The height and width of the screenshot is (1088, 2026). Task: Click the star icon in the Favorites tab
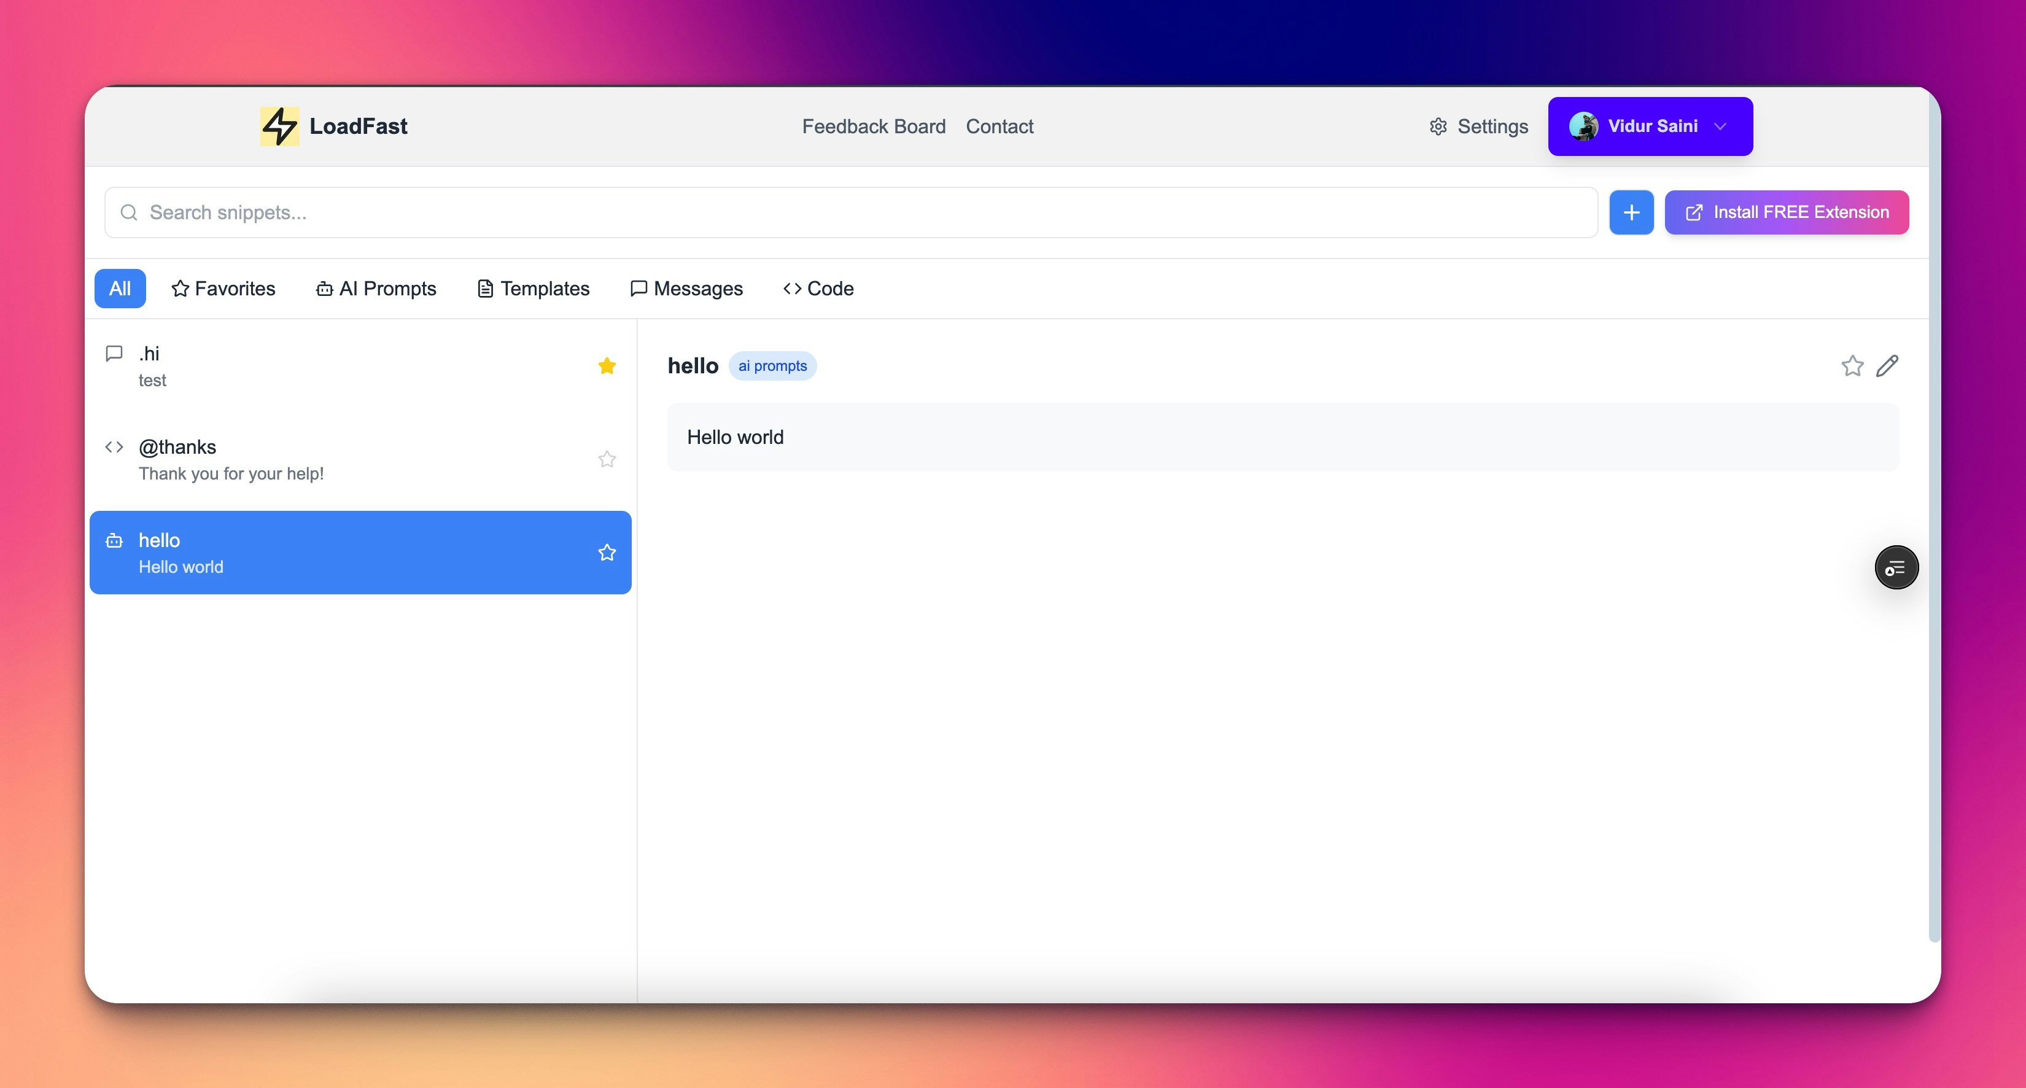coord(180,289)
